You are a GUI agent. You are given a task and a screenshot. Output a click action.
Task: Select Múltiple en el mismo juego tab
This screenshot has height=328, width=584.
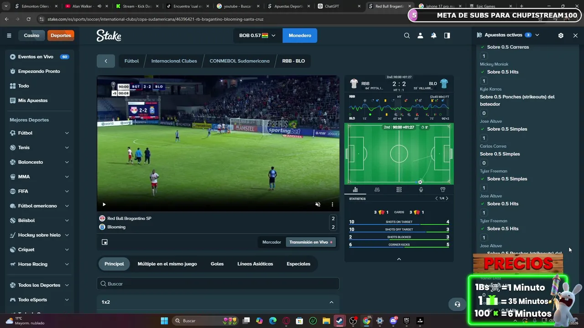point(167,264)
